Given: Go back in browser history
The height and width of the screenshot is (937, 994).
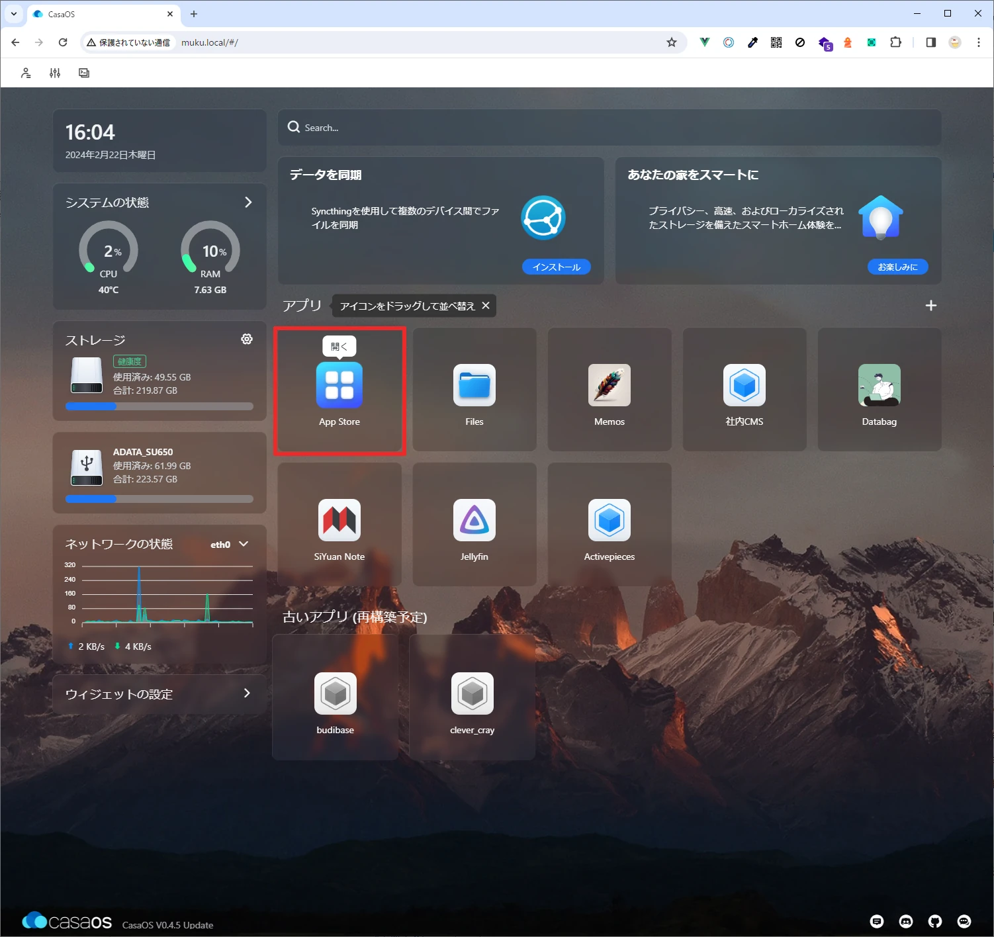Looking at the screenshot, I should click(15, 42).
